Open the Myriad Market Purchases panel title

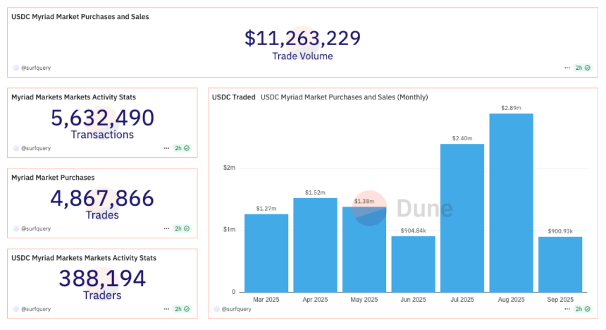[x=53, y=178]
